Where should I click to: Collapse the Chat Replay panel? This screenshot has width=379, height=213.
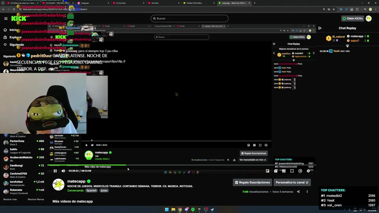[320, 28]
